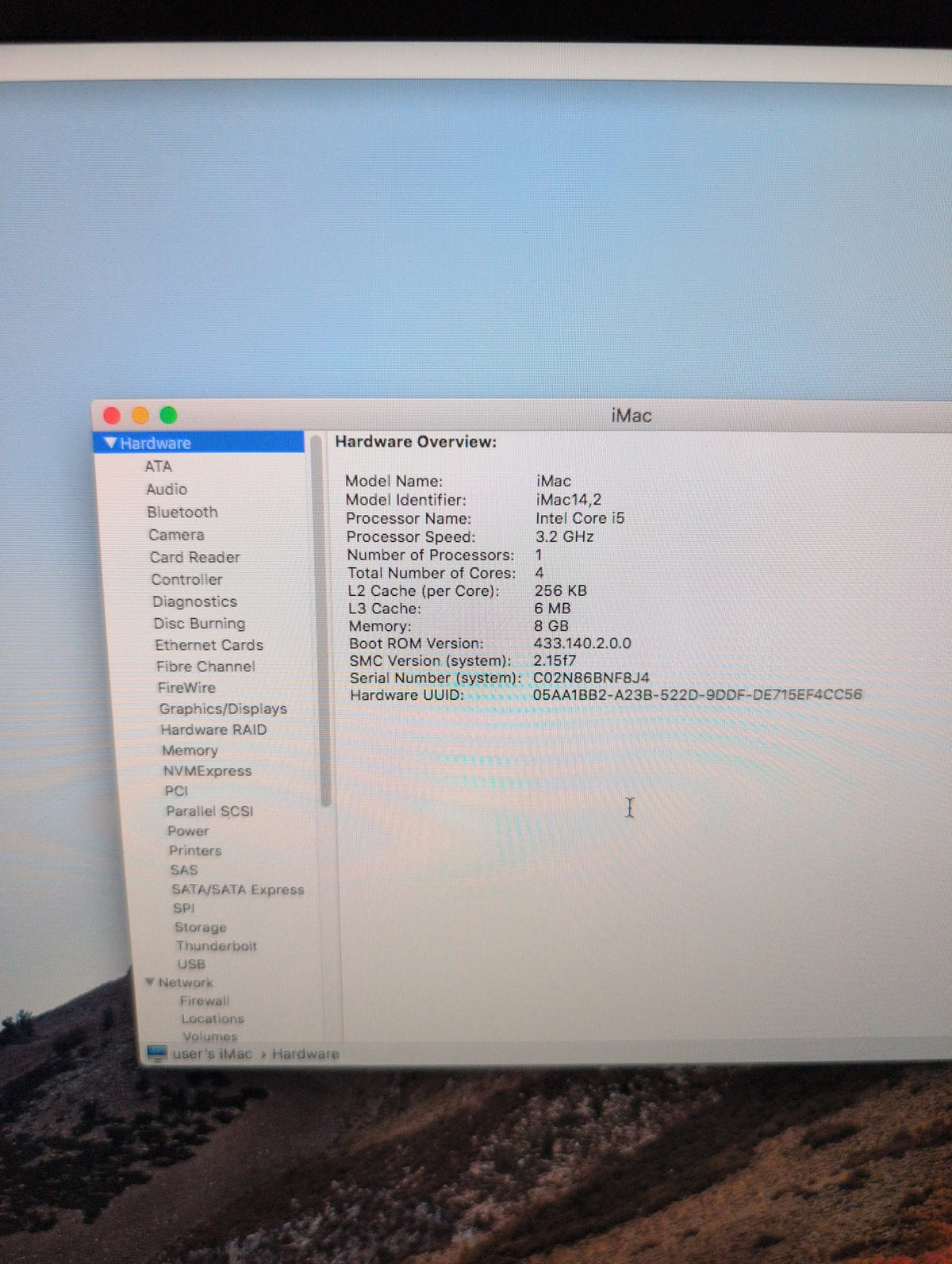
Task: Open Graphics/Displays details
Action: click(223, 709)
